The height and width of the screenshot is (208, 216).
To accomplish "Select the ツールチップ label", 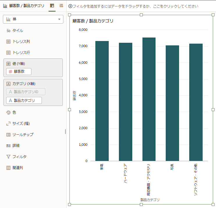I will click(23, 135).
